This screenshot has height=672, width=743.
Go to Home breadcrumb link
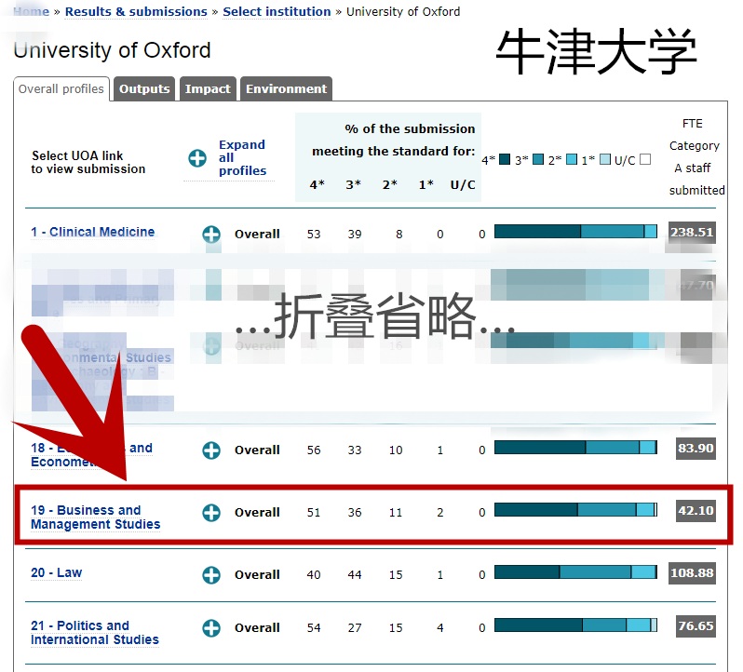coord(31,11)
